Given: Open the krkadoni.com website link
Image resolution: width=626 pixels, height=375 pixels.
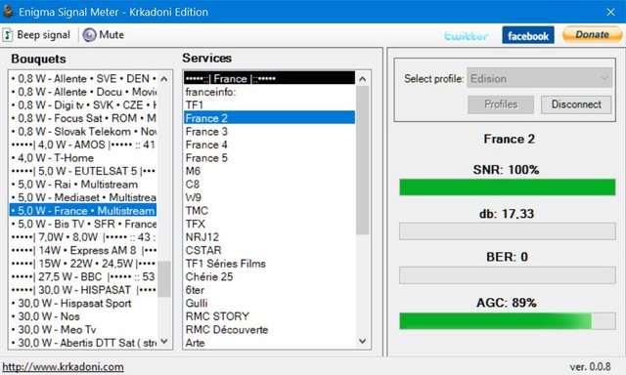Looking at the screenshot, I should click(x=63, y=366).
